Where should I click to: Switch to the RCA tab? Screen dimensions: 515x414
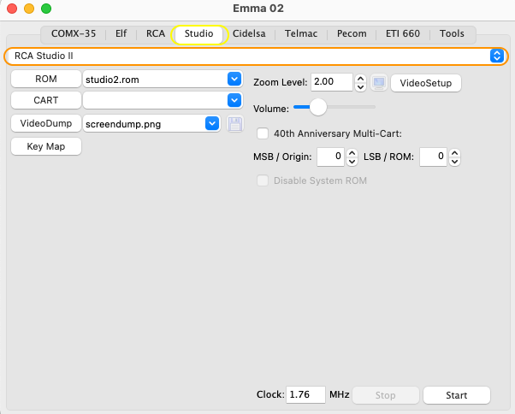[x=156, y=34]
